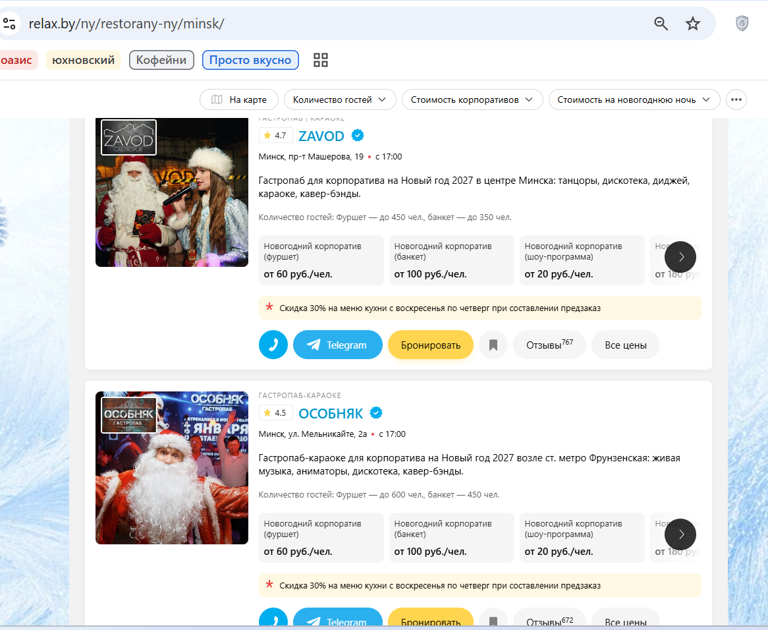The image size is (768, 630).
Task: Click the ZAVOD Gastropub logo overlay
Action: pos(129,137)
